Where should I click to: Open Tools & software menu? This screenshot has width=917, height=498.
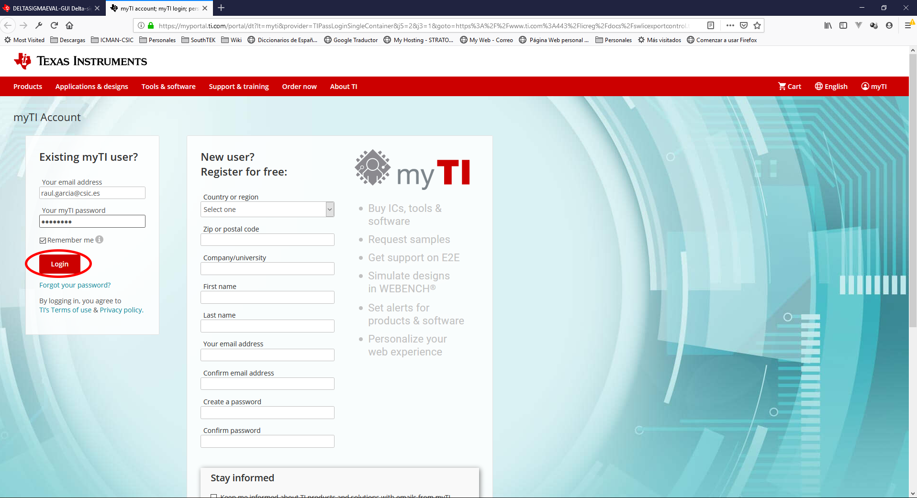pyautogui.click(x=168, y=86)
